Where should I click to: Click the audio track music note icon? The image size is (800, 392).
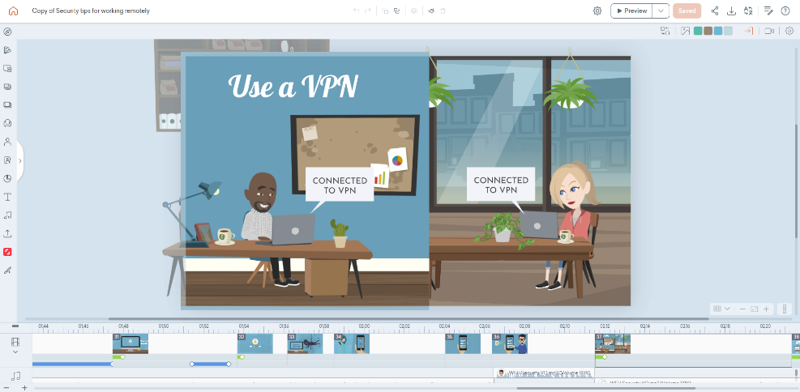(15, 376)
